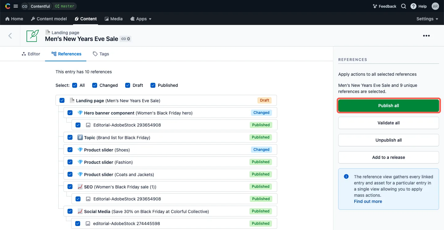Viewport: 444px width, 230px height.
Task: Toggle the Select All checkbox
Action: pos(75,85)
